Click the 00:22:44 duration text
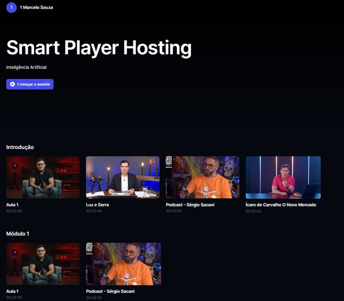344x301 pixels. (94, 211)
